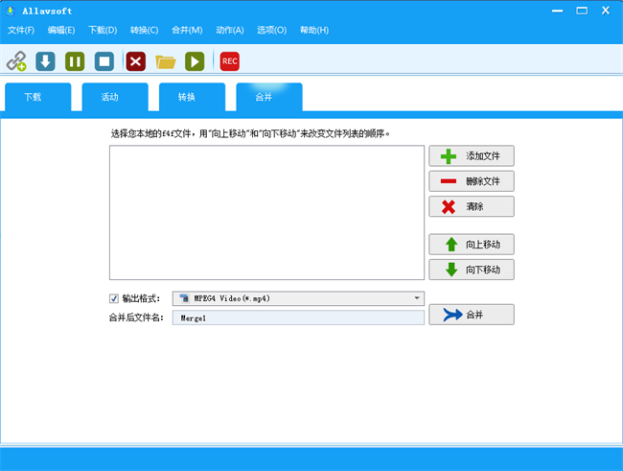623x471 pixels.
Task: Open the 转换(C) menu
Action: (144, 30)
